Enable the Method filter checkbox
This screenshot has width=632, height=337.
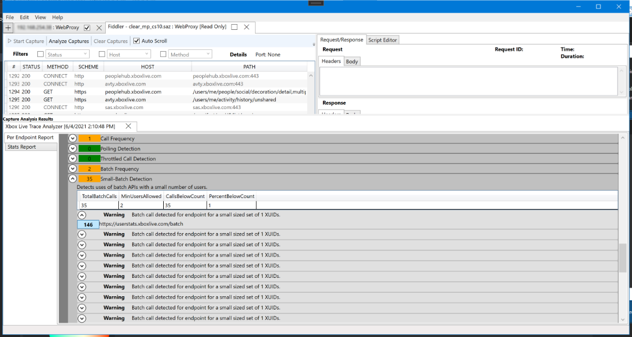click(163, 54)
